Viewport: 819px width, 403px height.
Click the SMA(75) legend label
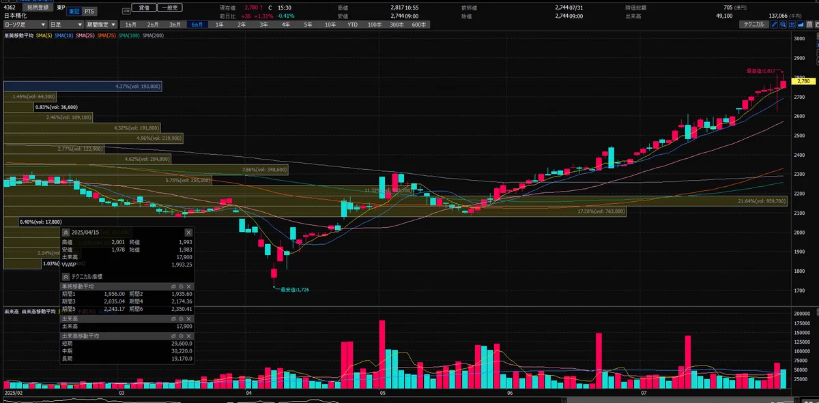[106, 35]
